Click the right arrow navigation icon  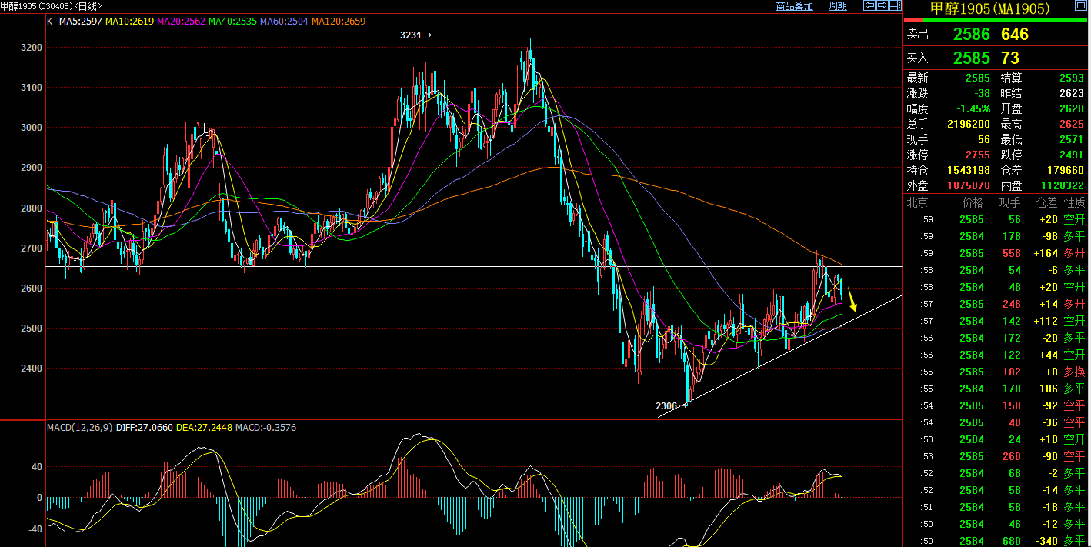pos(882,5)
